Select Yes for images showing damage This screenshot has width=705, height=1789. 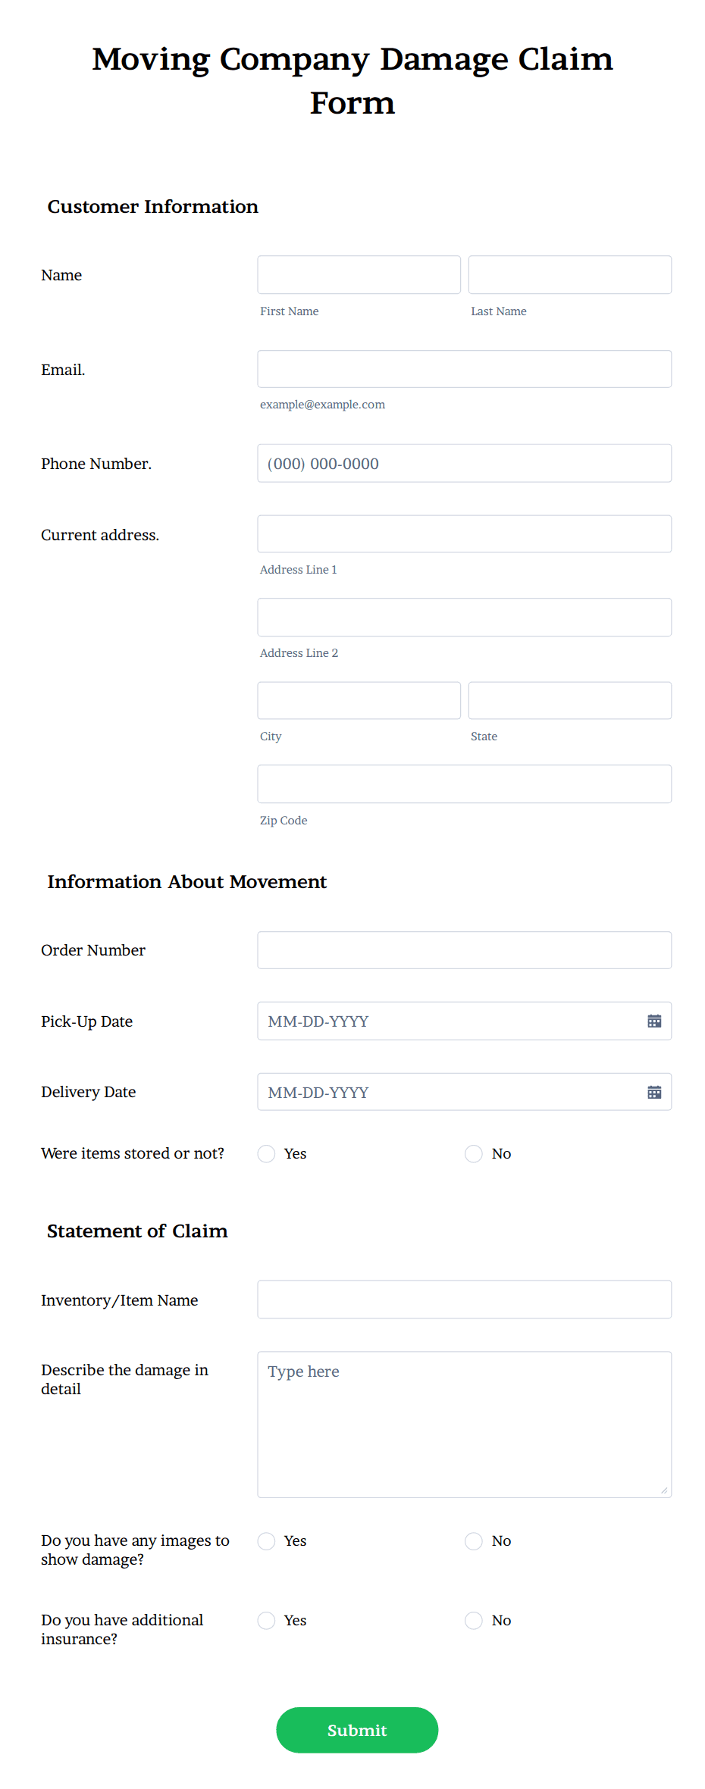click(266, 1540)
